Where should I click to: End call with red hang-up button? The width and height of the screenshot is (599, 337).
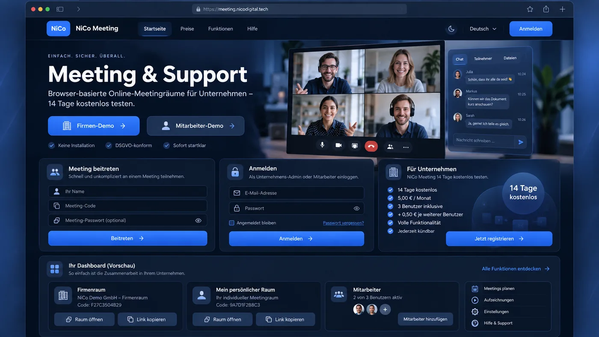[x=371, y=146]
